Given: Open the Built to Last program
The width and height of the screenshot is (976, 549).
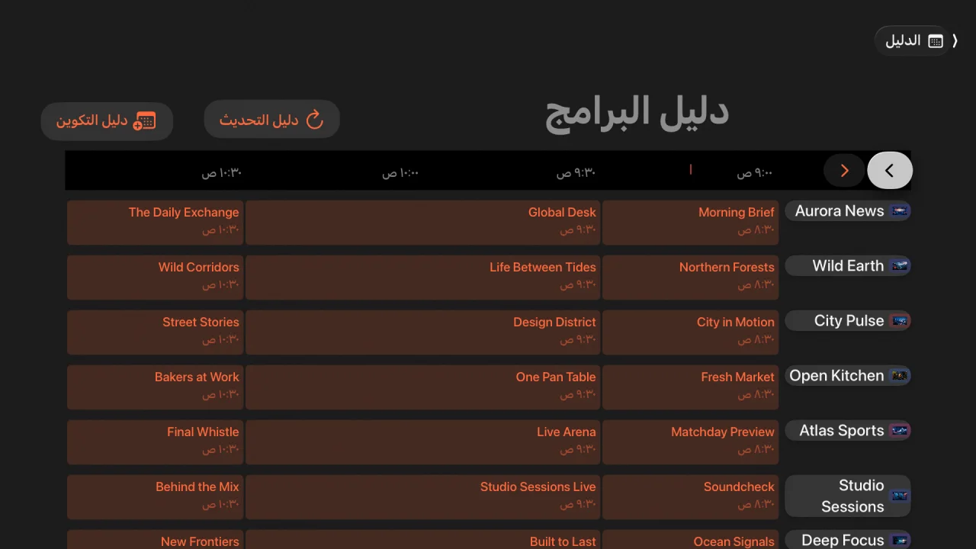Looking at the screenshot, I should 422,540.
